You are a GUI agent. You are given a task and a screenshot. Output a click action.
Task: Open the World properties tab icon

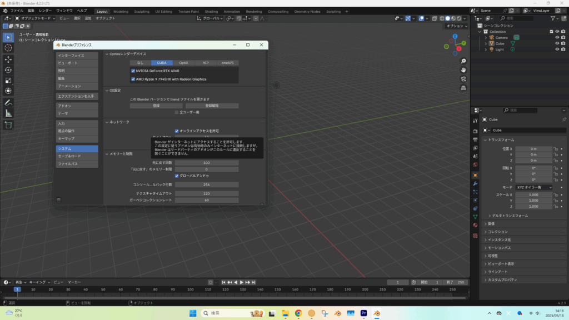coord(476,164)
